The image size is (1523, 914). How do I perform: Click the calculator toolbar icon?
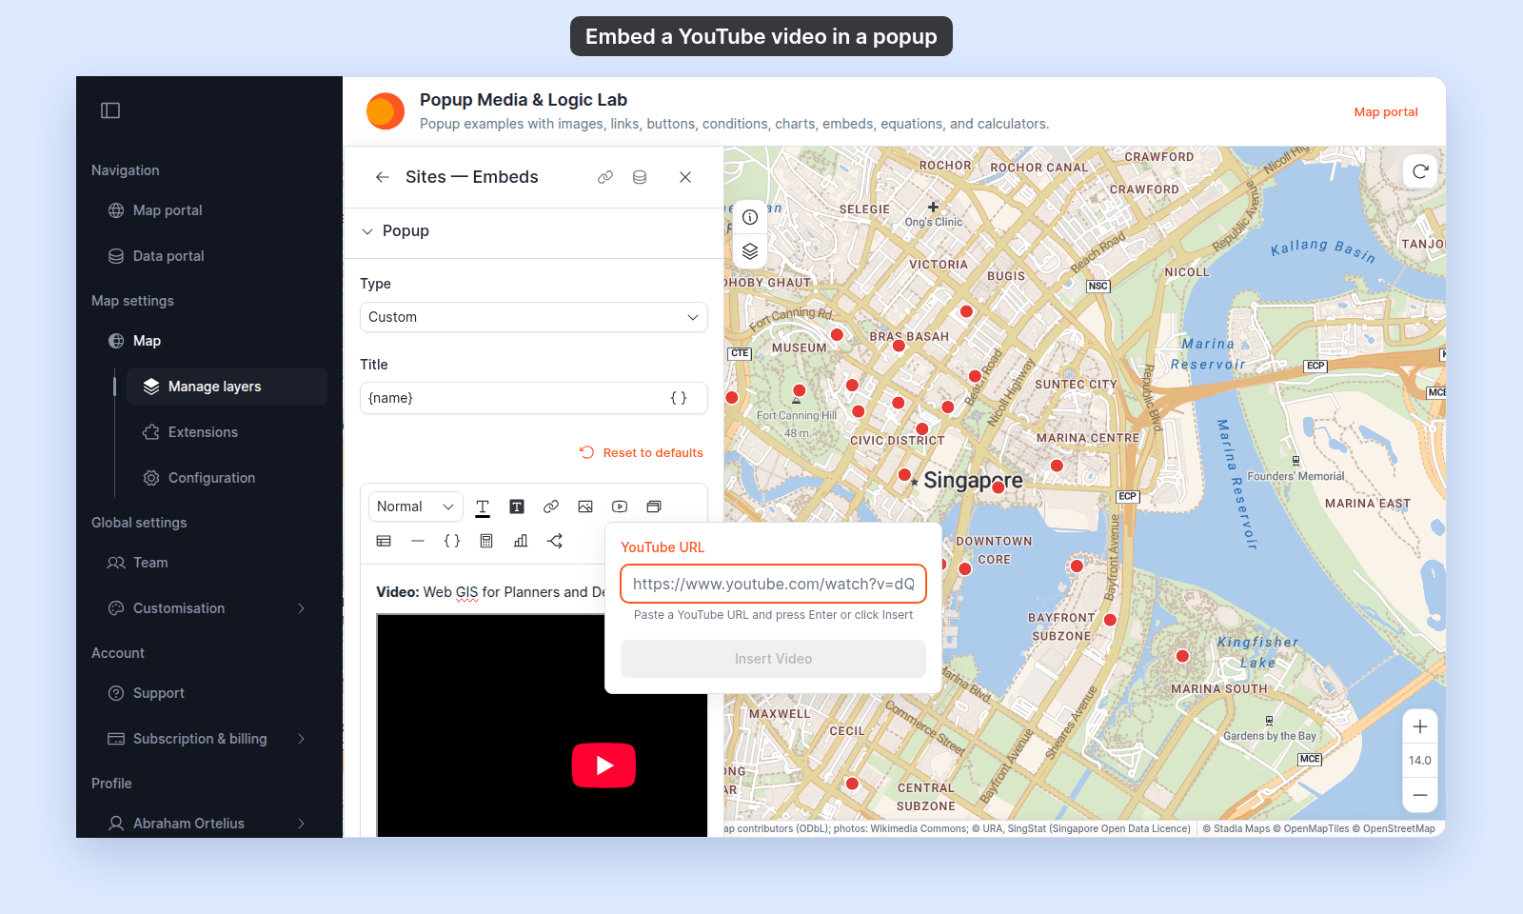tap(486, 541)
